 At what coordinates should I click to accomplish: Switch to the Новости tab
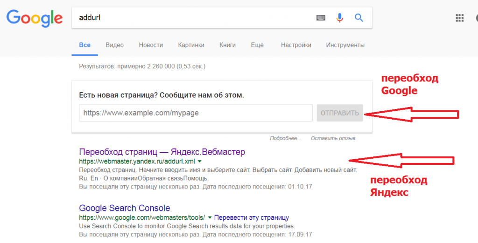pyautogui.click(x=151, y=45)
